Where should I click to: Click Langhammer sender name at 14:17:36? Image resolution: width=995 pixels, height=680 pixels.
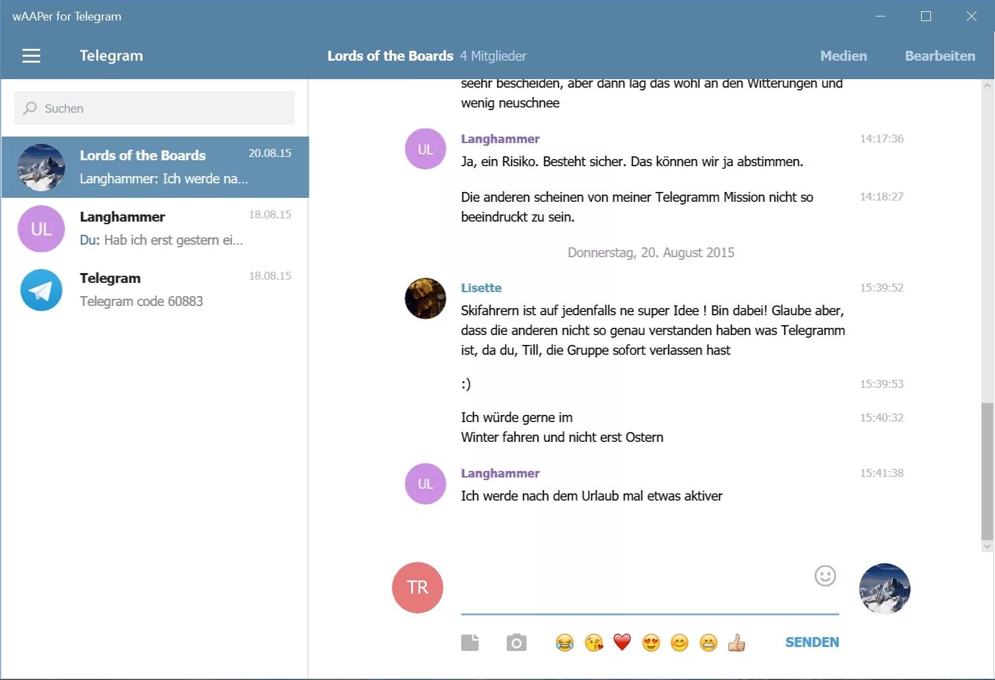[x=500, y=139]
